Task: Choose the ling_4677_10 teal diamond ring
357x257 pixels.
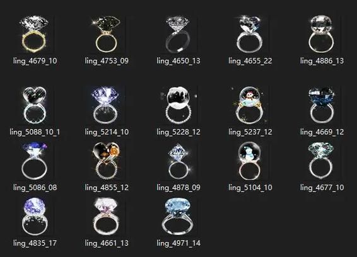Action: click(322, 161)
